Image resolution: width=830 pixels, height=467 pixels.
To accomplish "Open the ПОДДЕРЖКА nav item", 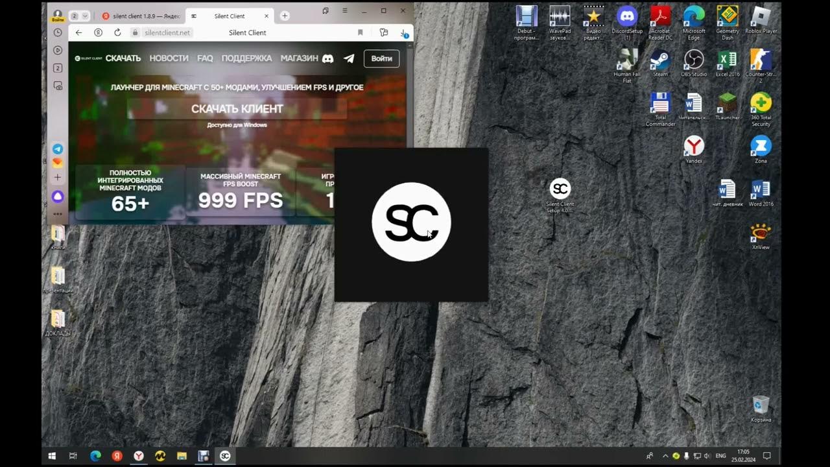I will 246,58.
